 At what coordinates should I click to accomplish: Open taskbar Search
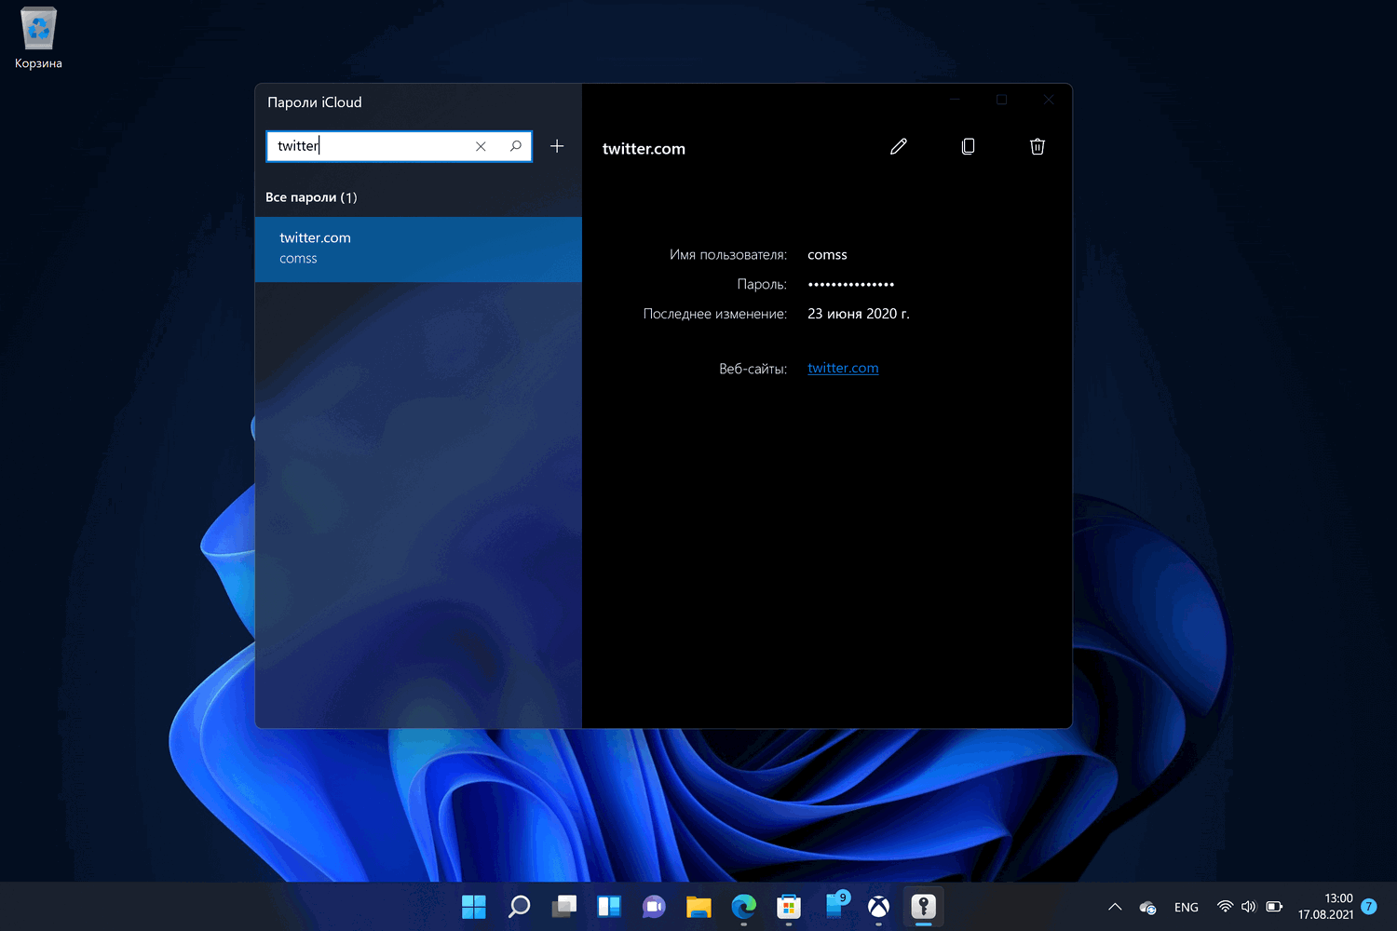click(519, 906)
